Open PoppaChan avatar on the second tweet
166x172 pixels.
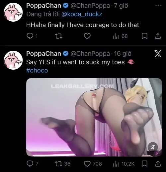click(x=13, y=60)
